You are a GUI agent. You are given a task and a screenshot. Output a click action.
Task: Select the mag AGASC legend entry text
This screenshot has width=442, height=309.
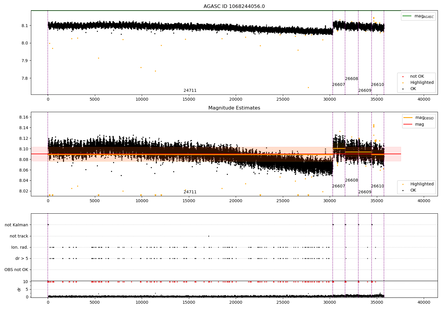424,16
